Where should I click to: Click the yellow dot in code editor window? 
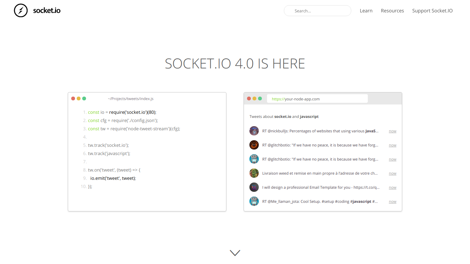(x=78, y=98)
